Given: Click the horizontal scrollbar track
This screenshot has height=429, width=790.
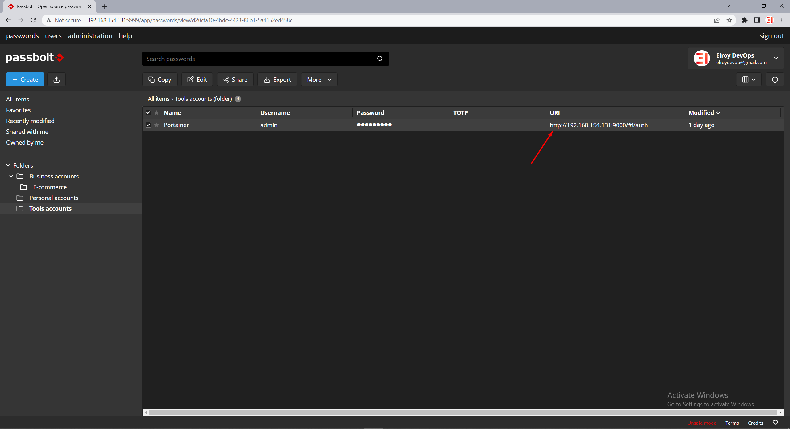Looking at the screenshot, I should tap(463, 412).
